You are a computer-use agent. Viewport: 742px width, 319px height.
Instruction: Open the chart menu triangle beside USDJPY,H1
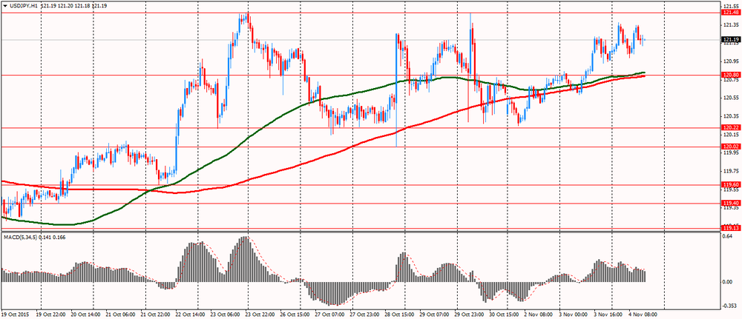(x=4, y=5)
